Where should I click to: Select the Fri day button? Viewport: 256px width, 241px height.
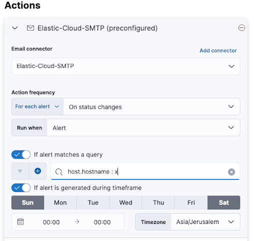[191, 202]
